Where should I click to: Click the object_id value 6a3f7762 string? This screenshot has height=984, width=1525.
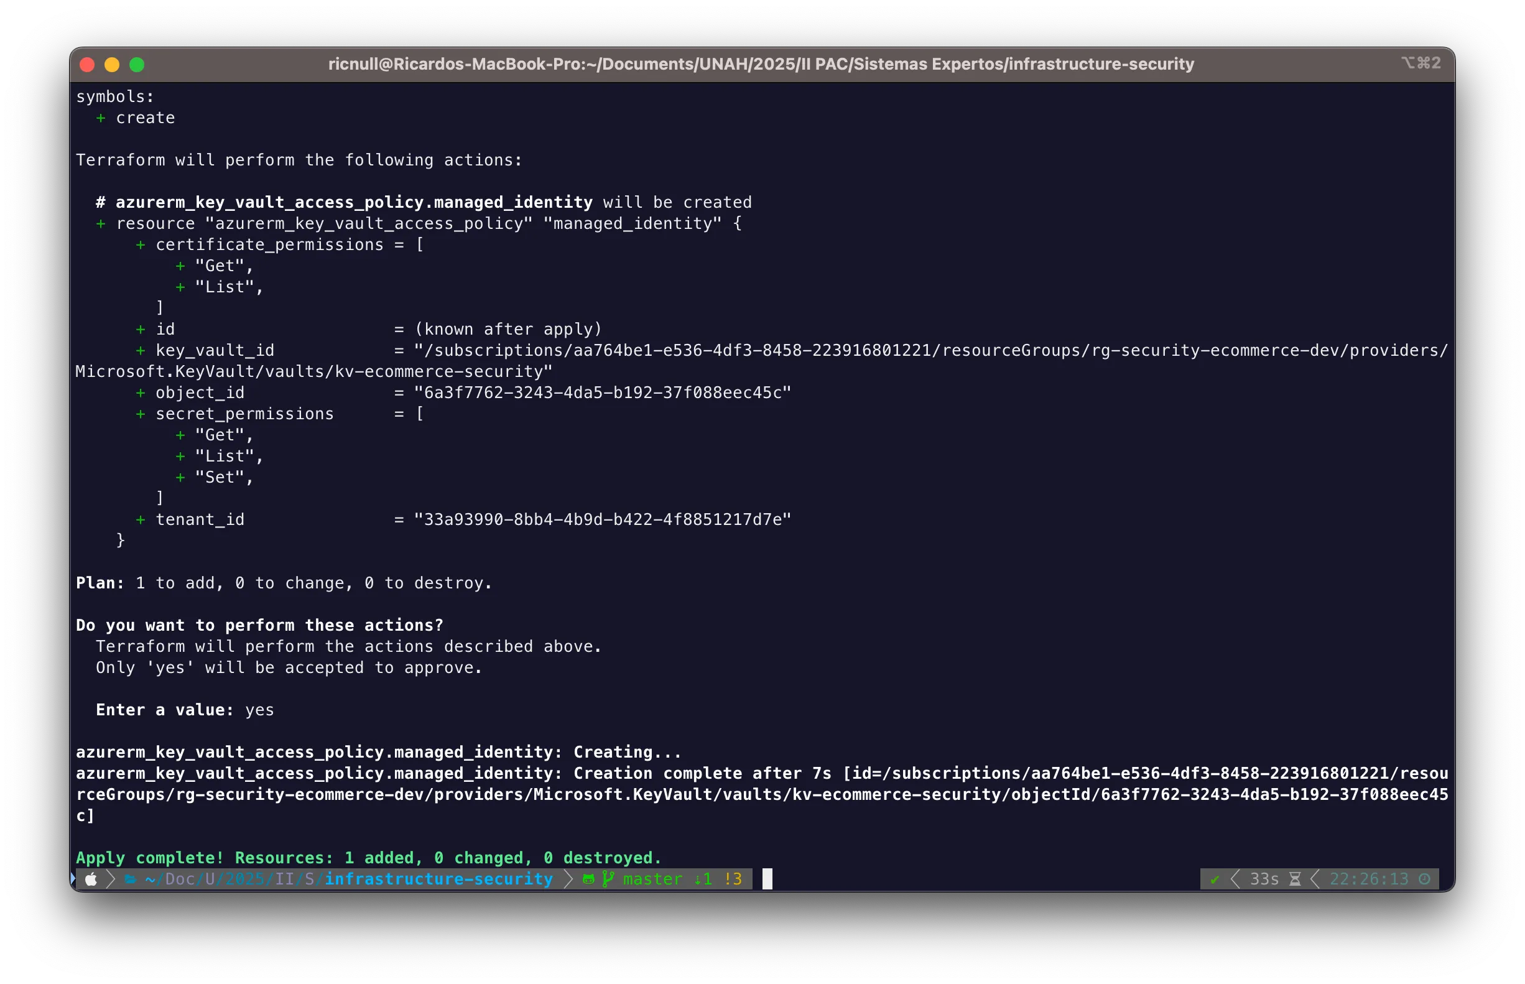click(603, 392)
